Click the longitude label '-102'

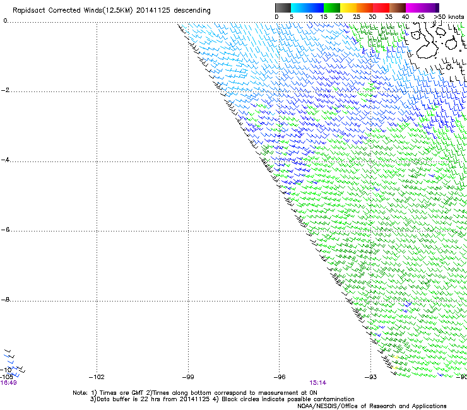click(97, 377)
